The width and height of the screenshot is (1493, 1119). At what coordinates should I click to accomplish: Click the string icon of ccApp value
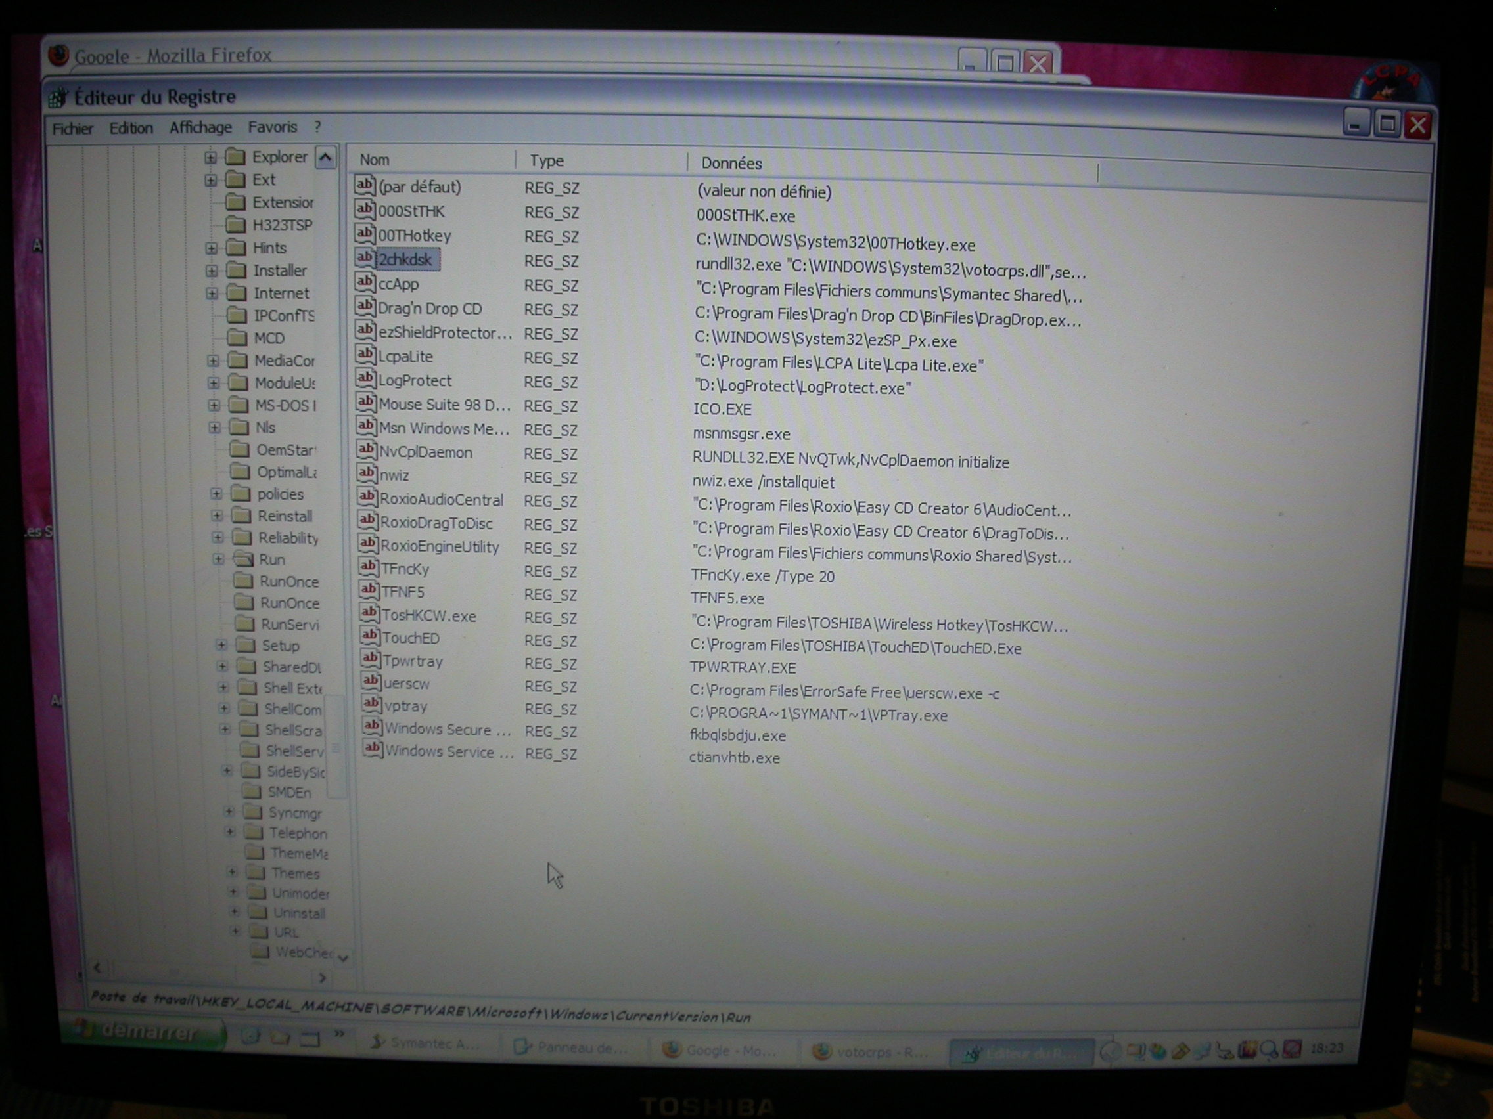click(x=365, y=282)
